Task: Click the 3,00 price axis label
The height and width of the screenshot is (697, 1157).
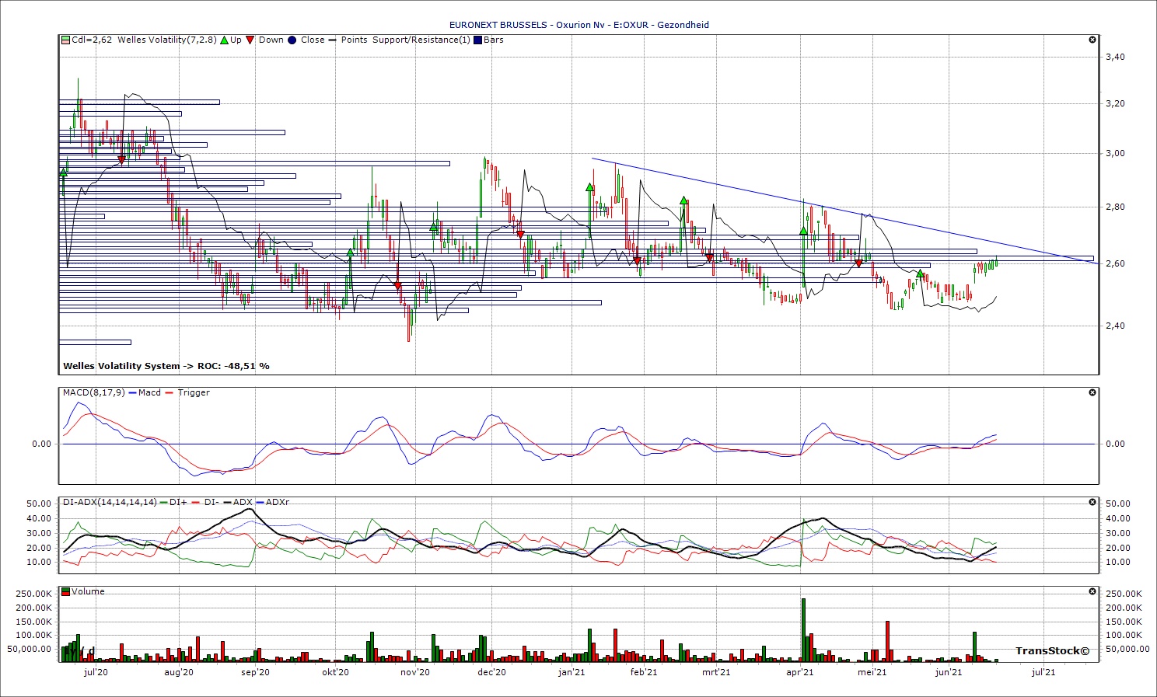Action: (1114, 153)
